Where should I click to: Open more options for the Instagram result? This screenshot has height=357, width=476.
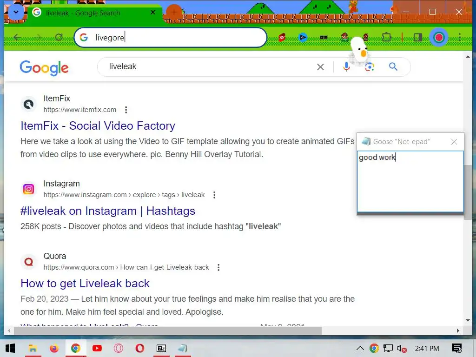pyautogui.click(x=214, y=195)
